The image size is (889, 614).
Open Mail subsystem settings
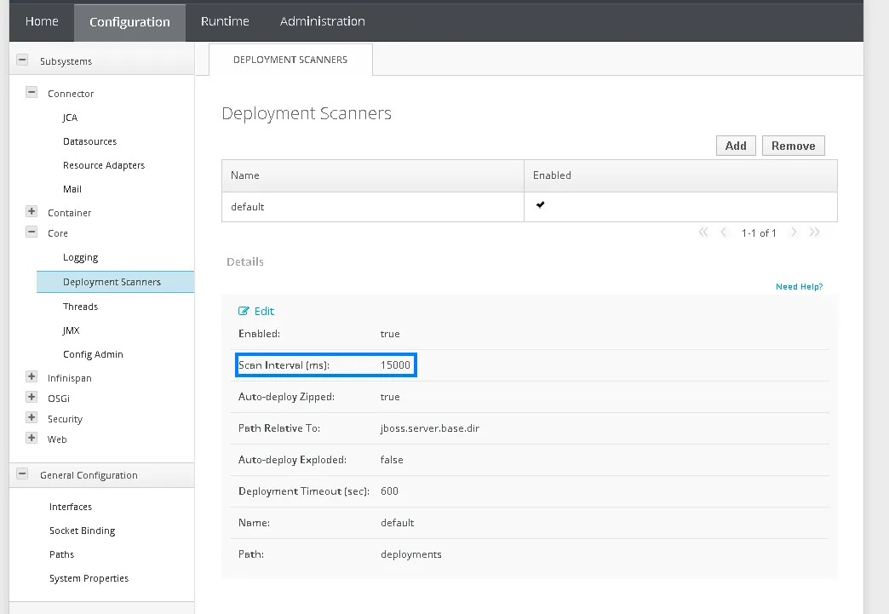click(72, 189)
